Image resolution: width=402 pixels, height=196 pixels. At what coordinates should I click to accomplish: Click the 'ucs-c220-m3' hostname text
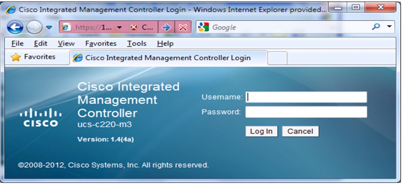point(104,125)
